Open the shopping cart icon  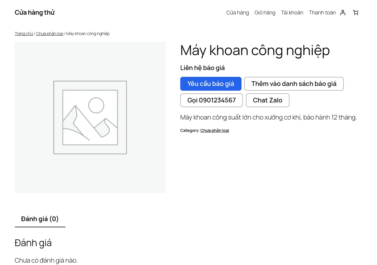pos(355,12)
